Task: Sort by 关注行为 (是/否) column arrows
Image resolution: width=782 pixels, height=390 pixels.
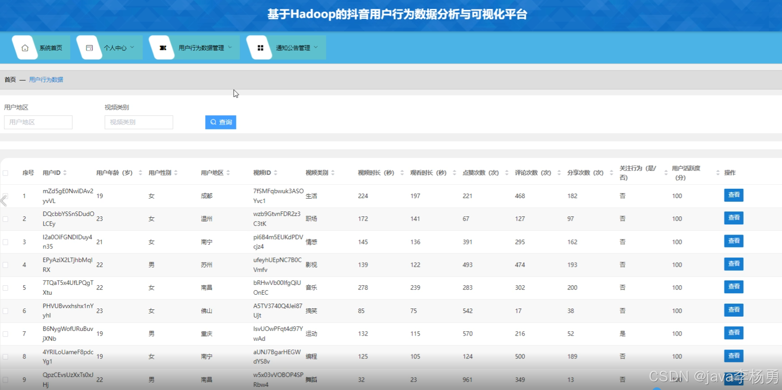Action: pos(666,173)
